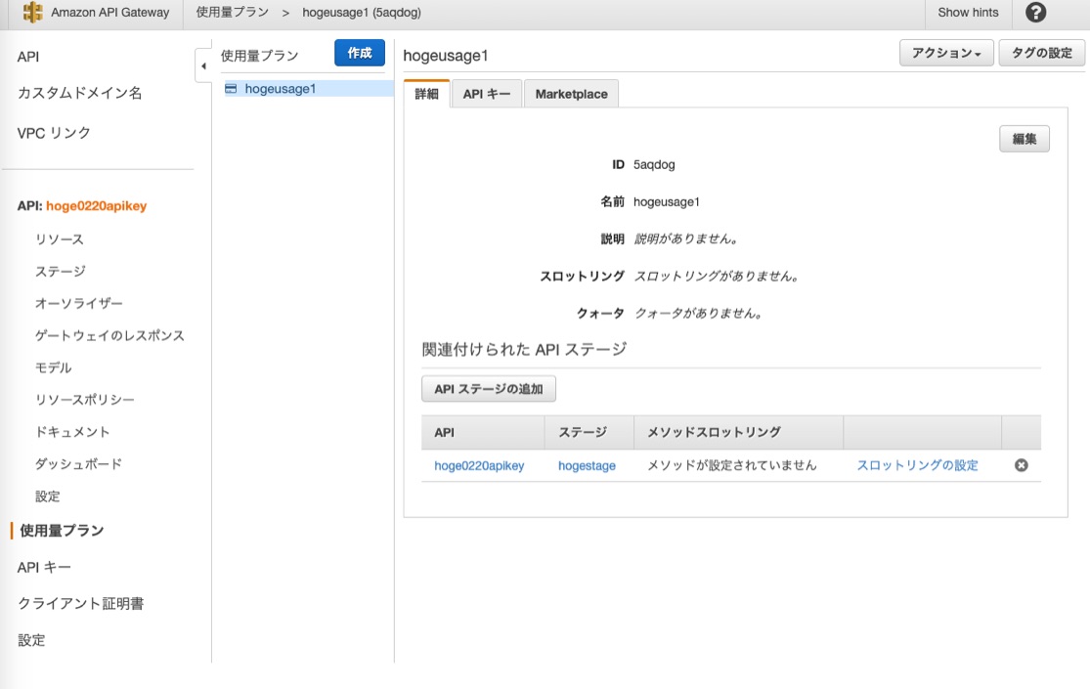Click the スロットリングの設定 link
The height and width of the screenshot is (689, 1090).
point(917,465)
